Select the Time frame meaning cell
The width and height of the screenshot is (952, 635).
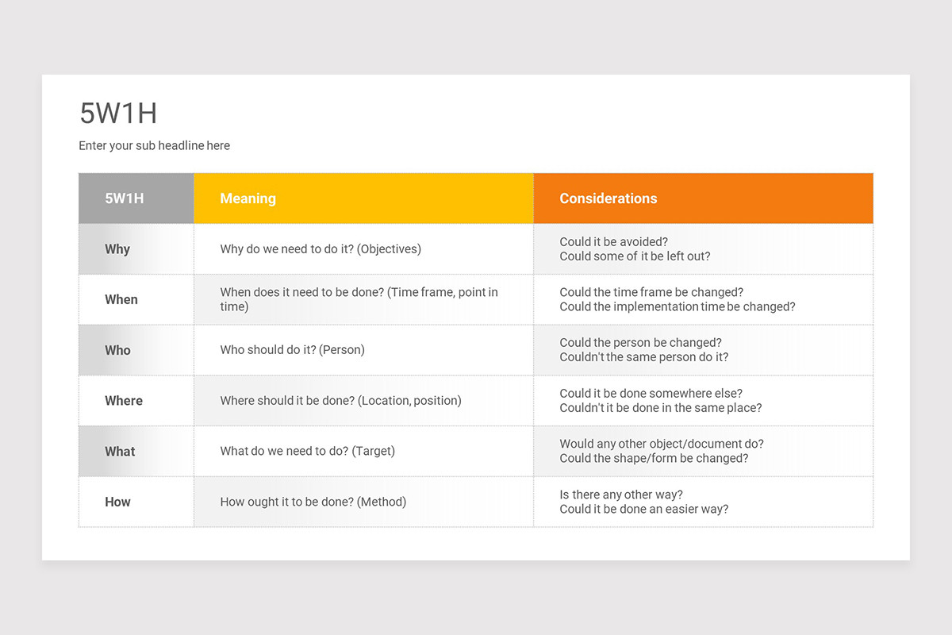coord(363,300)
